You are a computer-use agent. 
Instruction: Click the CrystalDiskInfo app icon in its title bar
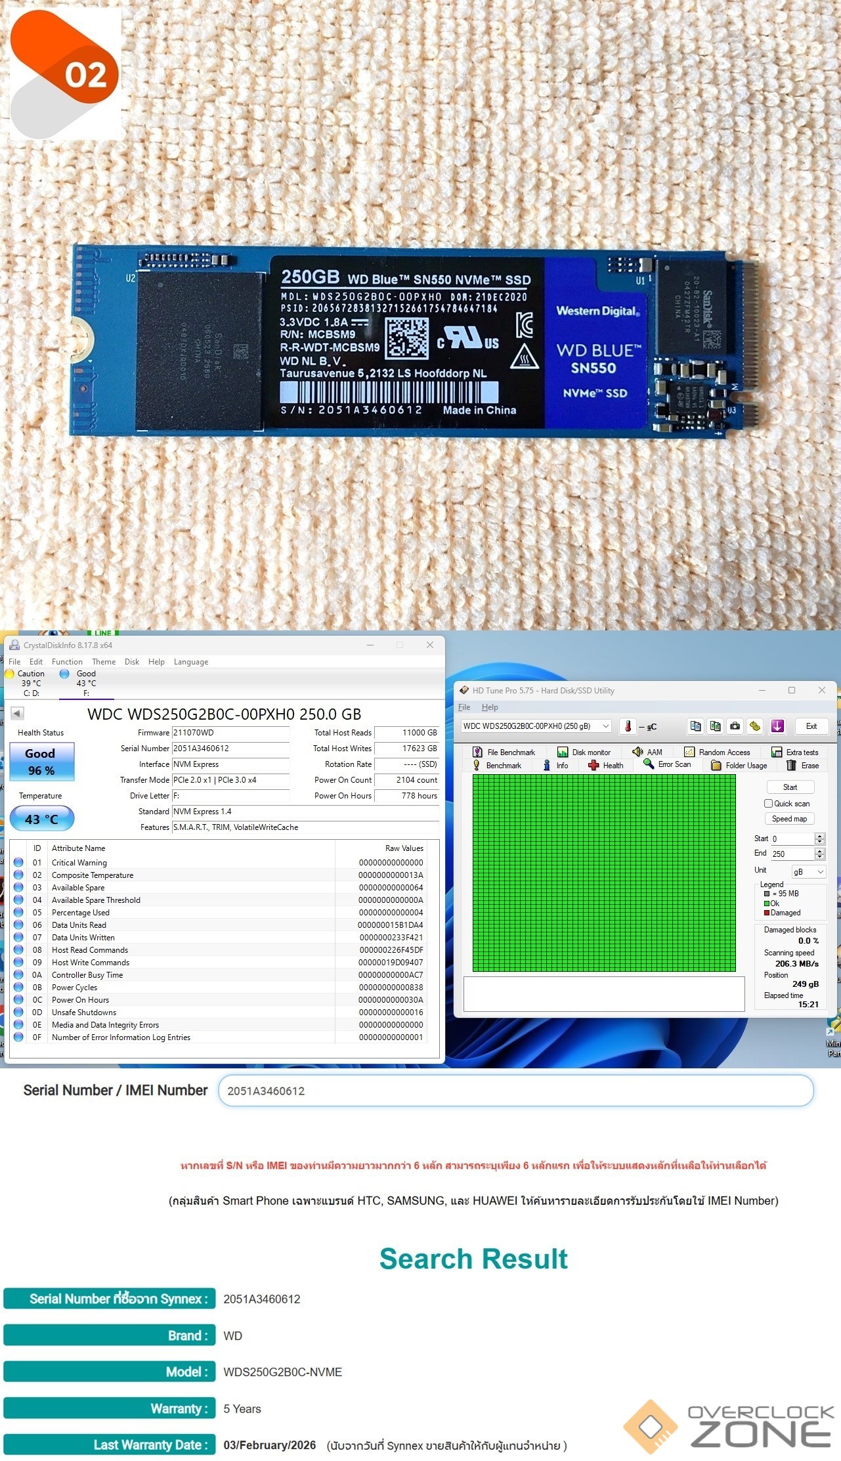[x=14, y=645]
